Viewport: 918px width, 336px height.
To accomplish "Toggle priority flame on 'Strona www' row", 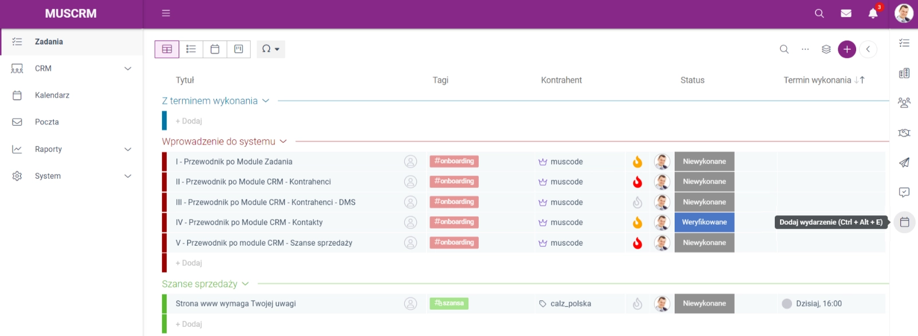I will click(x=637, y=303).
